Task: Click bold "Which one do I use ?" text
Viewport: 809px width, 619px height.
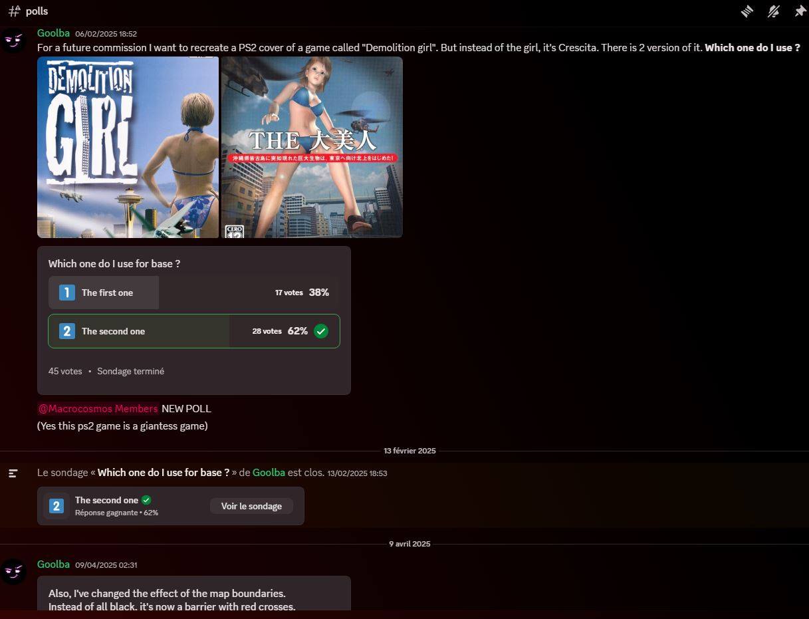Action: click(752, 48)
